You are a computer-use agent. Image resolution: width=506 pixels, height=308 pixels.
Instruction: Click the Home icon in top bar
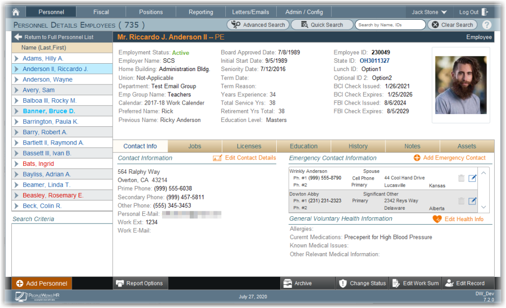pos(16,12)
